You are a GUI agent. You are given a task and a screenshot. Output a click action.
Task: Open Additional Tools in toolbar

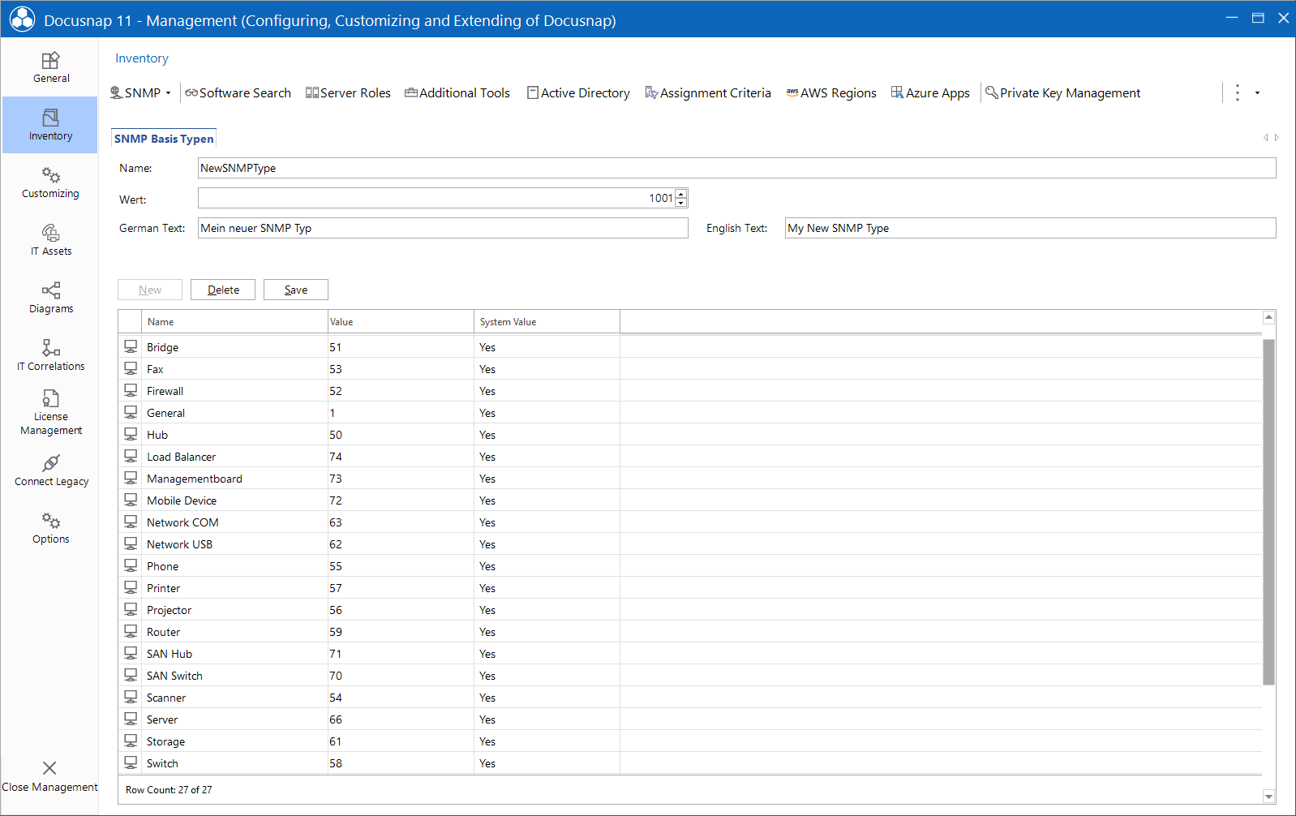point(457,93)
